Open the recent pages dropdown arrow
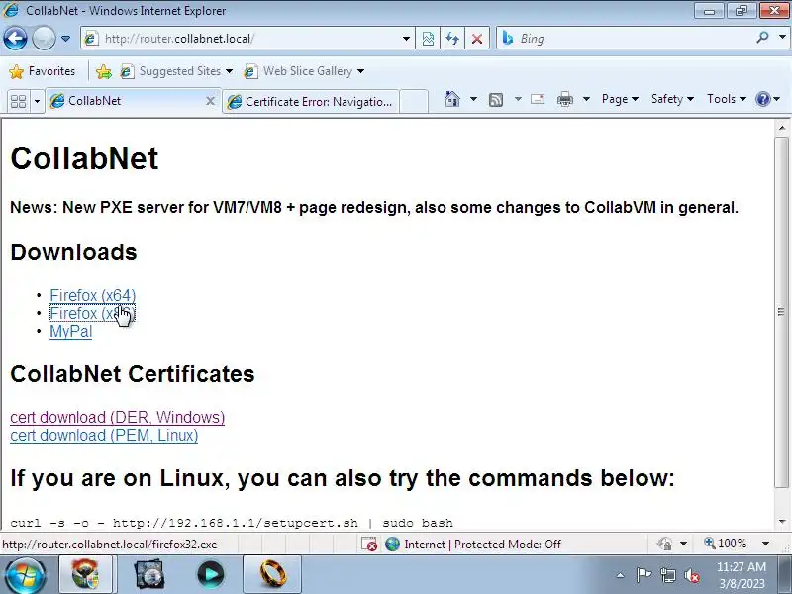 pos(65,39)
